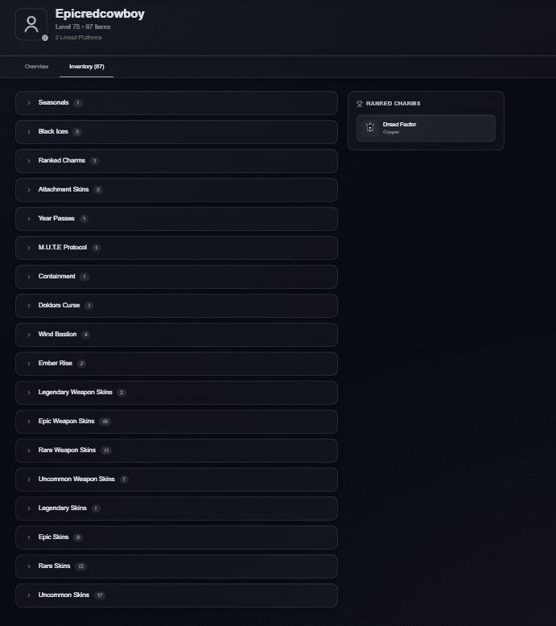Expand the Uncommon Skins section

tap(176, 595)
